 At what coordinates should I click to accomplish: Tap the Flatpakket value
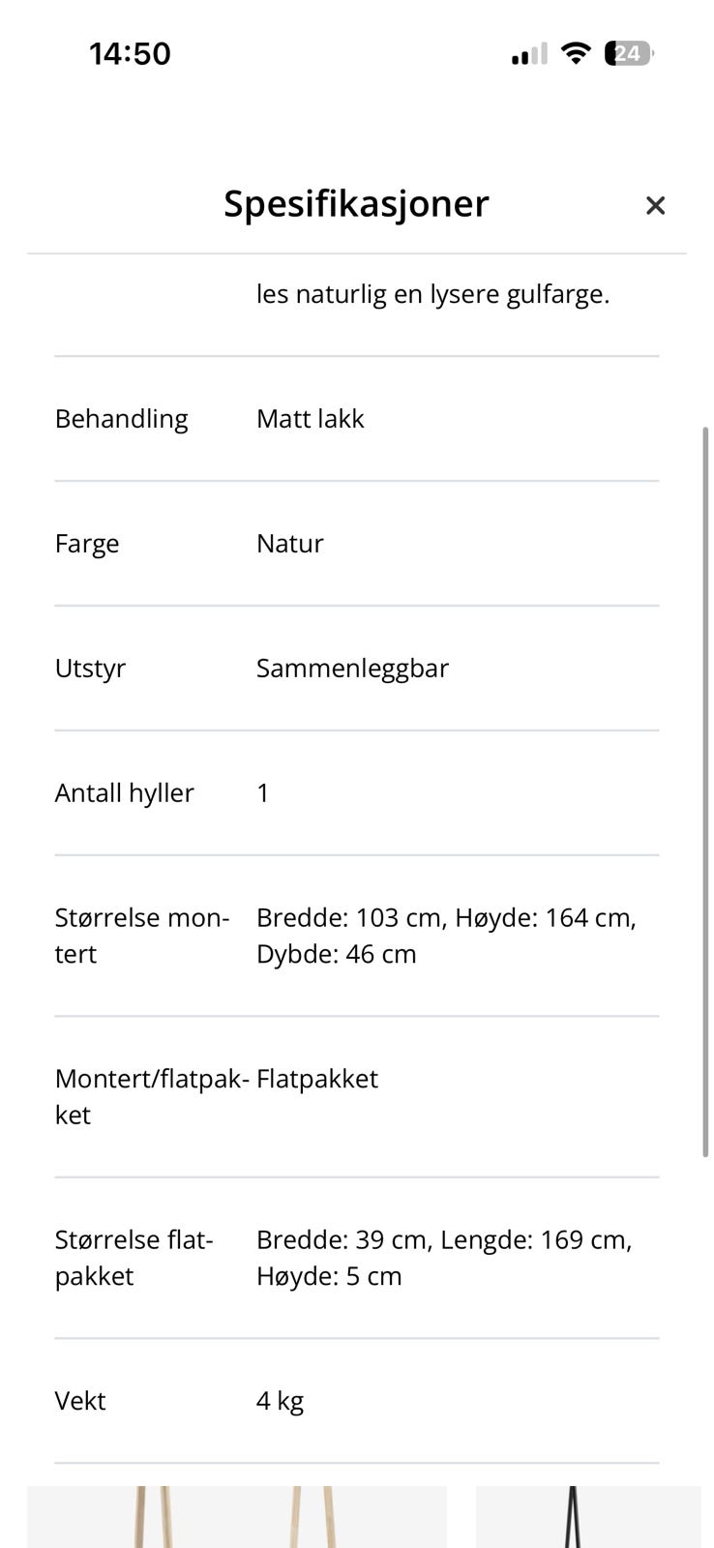[317, 1079]
